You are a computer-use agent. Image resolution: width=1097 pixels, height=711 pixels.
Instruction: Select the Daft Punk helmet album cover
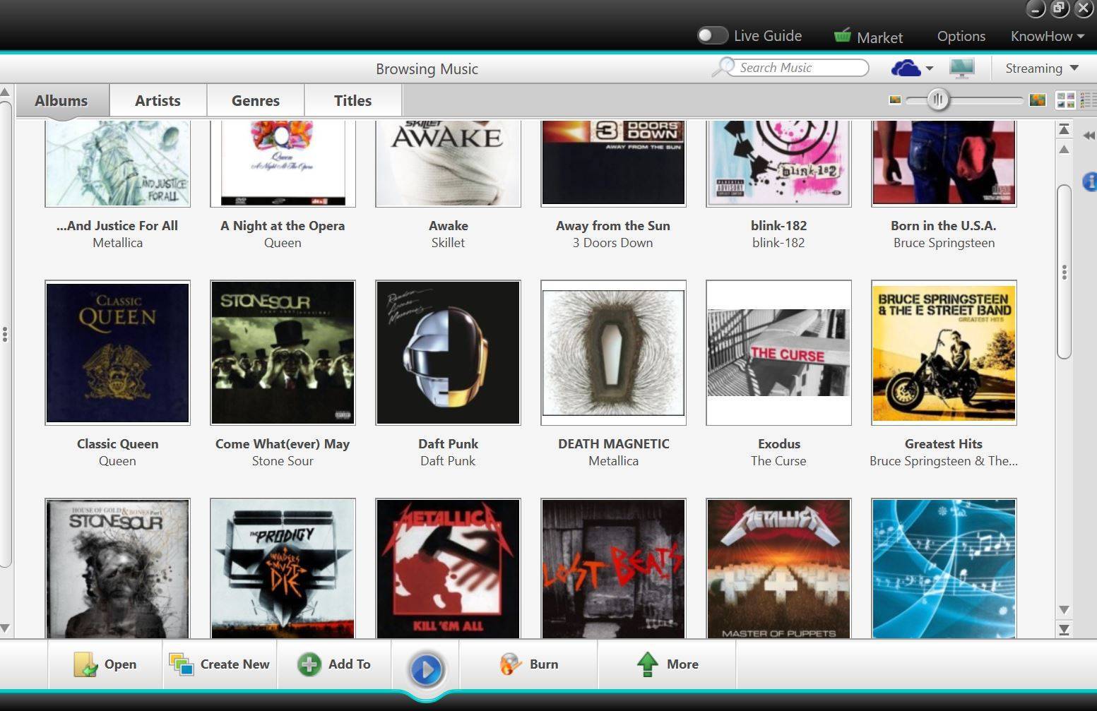point(448,353)
